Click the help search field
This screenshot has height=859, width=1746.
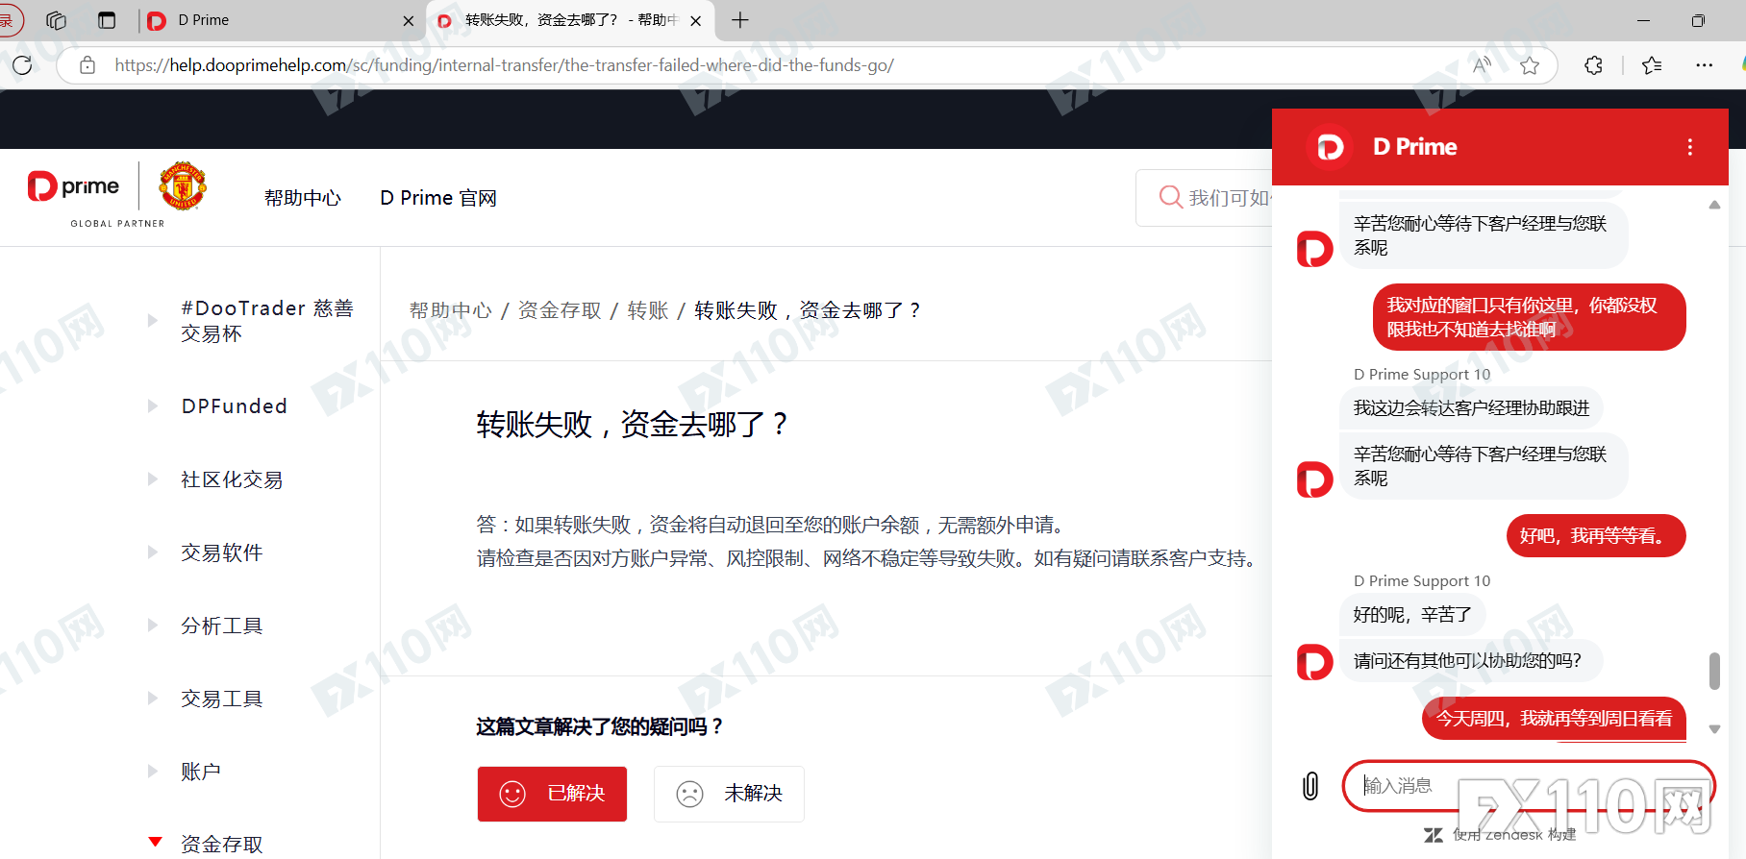click(1204, 198)
